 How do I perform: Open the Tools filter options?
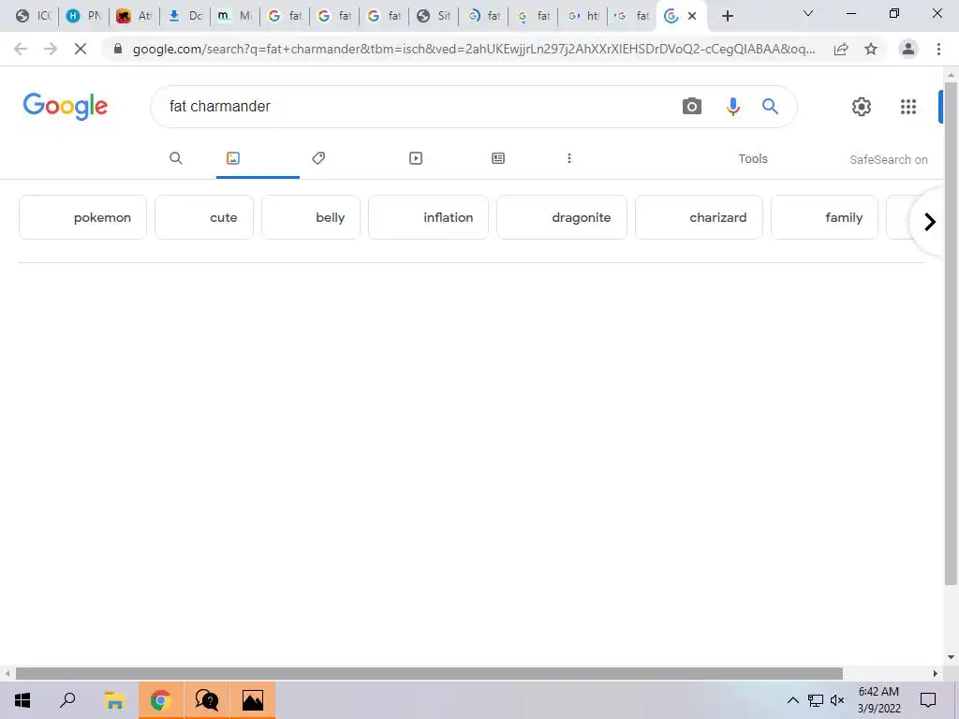pos(752,158)
